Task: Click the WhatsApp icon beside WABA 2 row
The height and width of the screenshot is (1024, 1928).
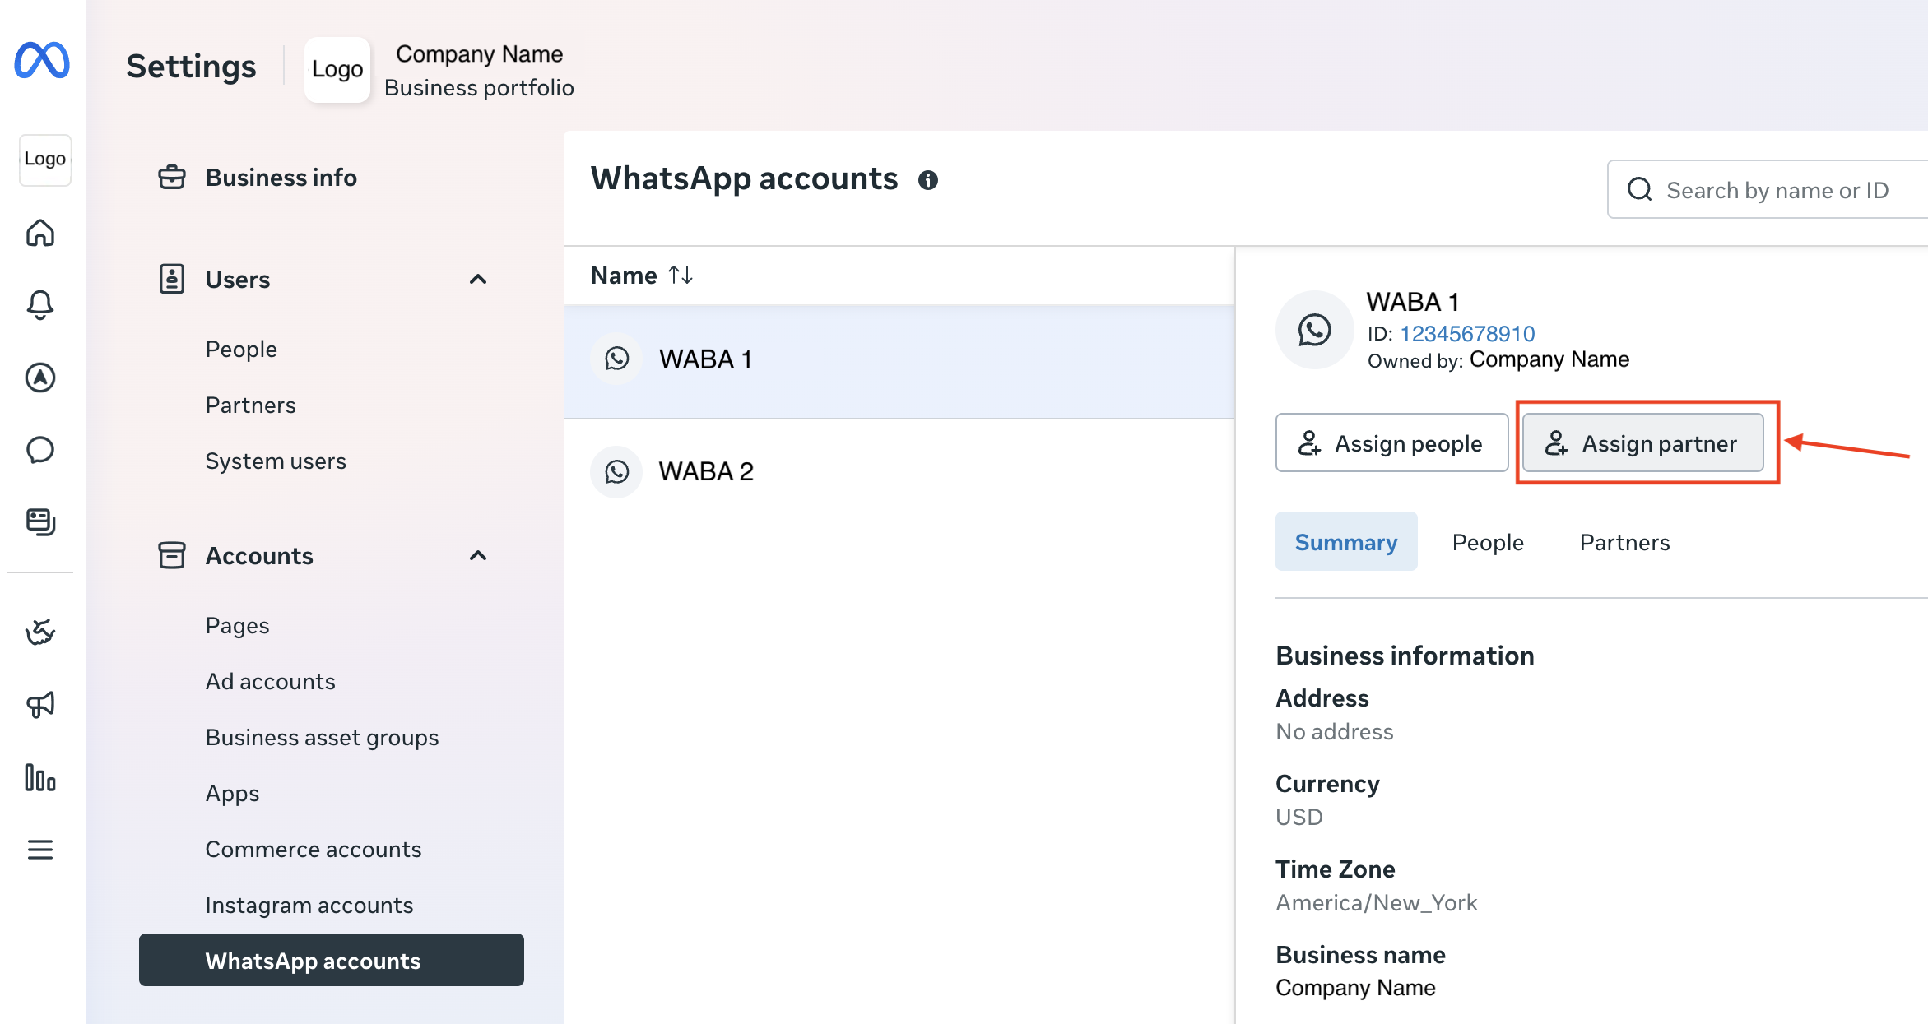Action: [616, 471]
